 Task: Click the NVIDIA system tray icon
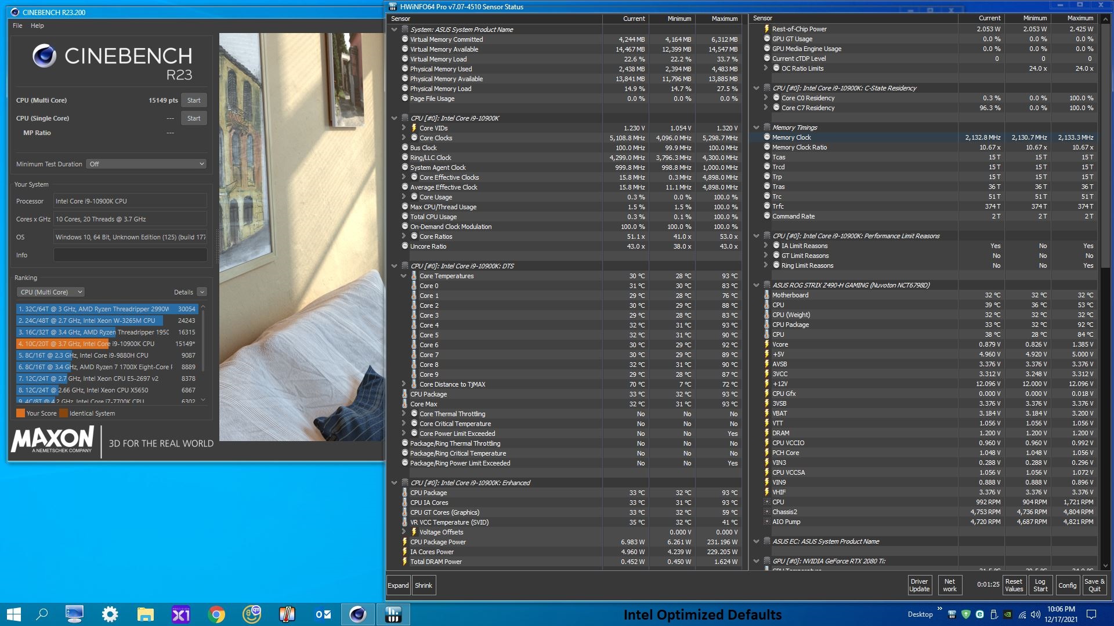point(1008,614)
